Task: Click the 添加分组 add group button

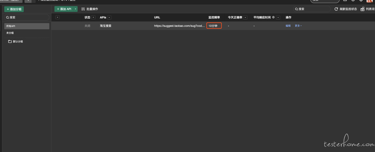Action: [14, 9]
